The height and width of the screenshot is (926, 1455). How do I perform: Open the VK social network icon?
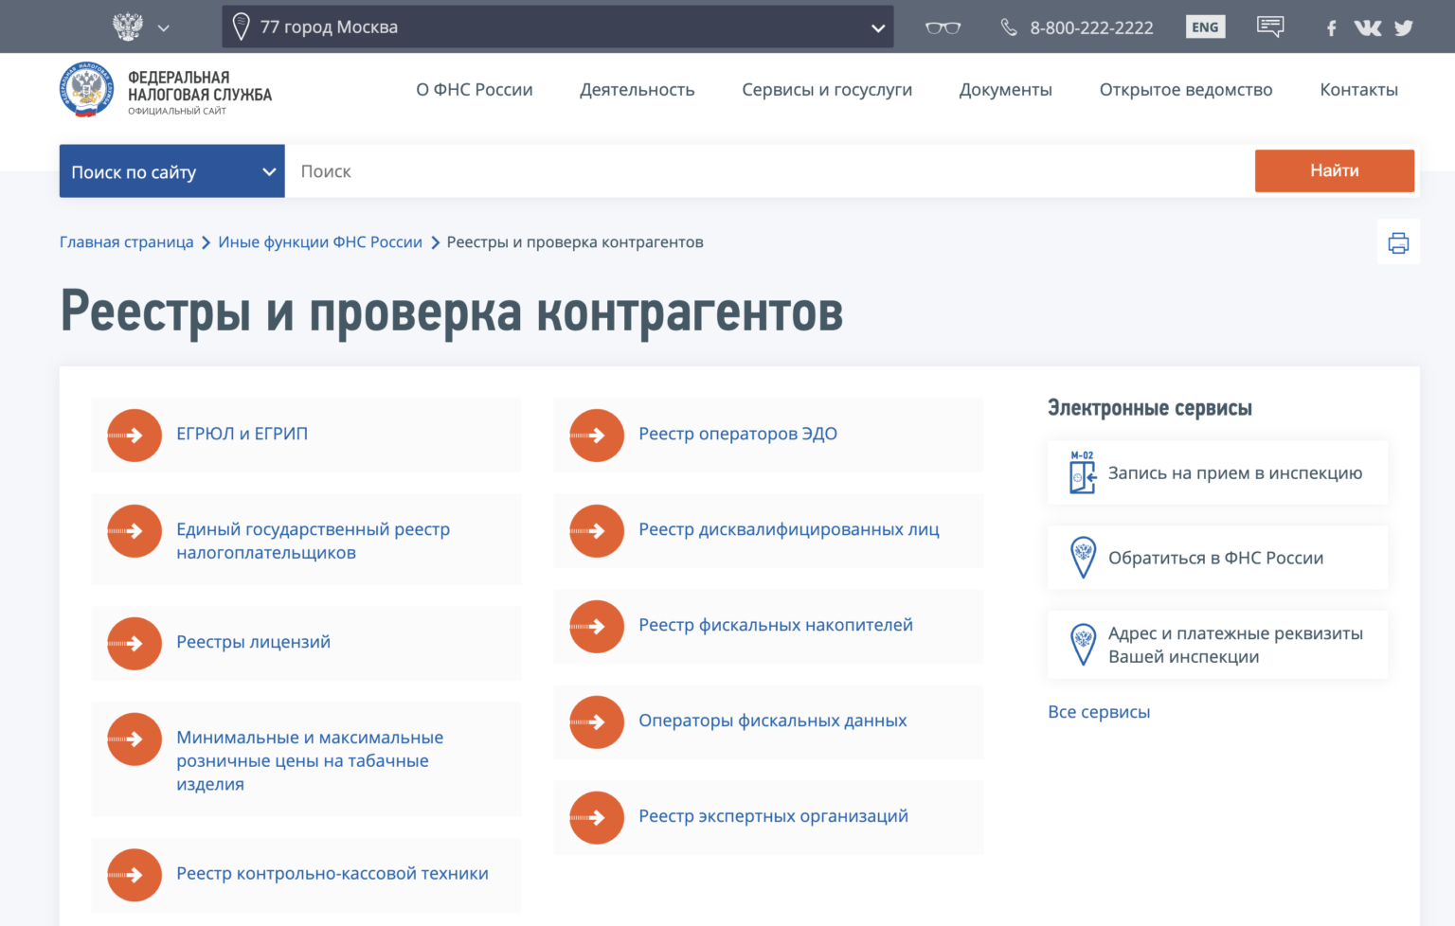(1367, 27)
